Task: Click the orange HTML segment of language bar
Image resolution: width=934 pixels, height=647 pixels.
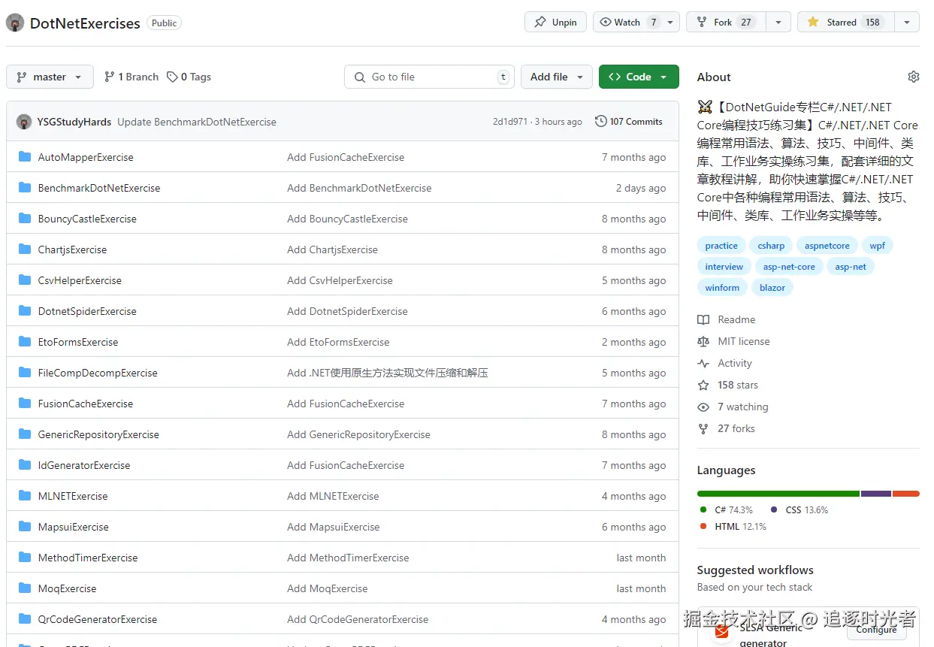Action: (906, 494)
